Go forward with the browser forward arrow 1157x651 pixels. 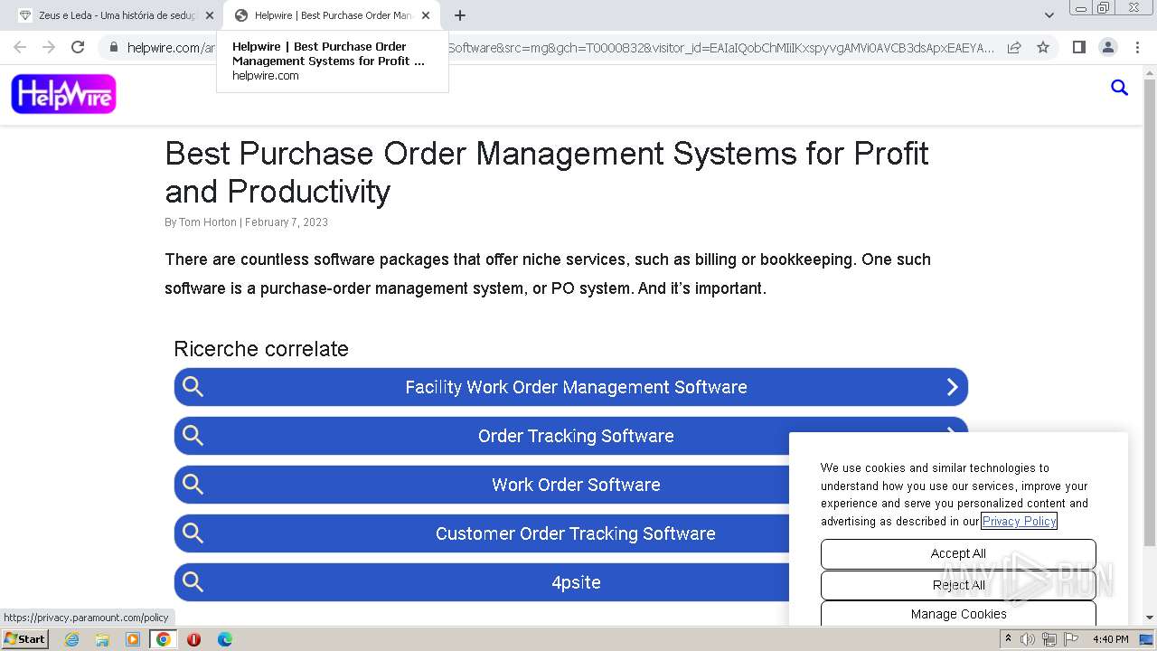click(x=49, y=47)
